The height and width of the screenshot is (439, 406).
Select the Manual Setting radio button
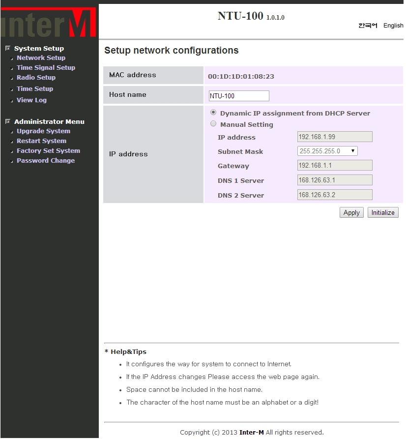213,123
